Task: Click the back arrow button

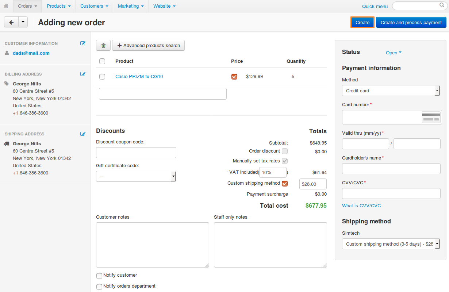Action: (x=11, y=22)
